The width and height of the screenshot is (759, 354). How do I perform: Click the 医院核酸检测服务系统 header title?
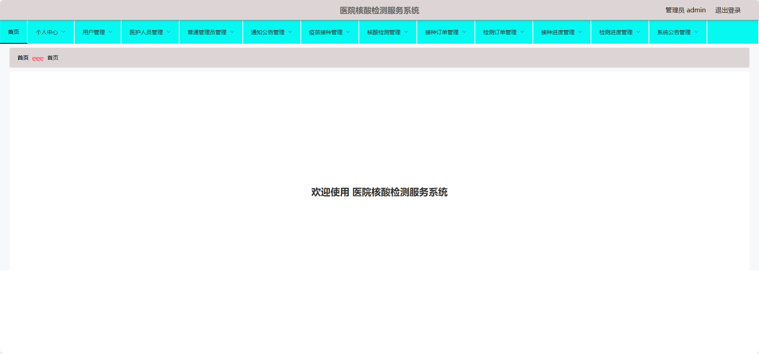379,10
